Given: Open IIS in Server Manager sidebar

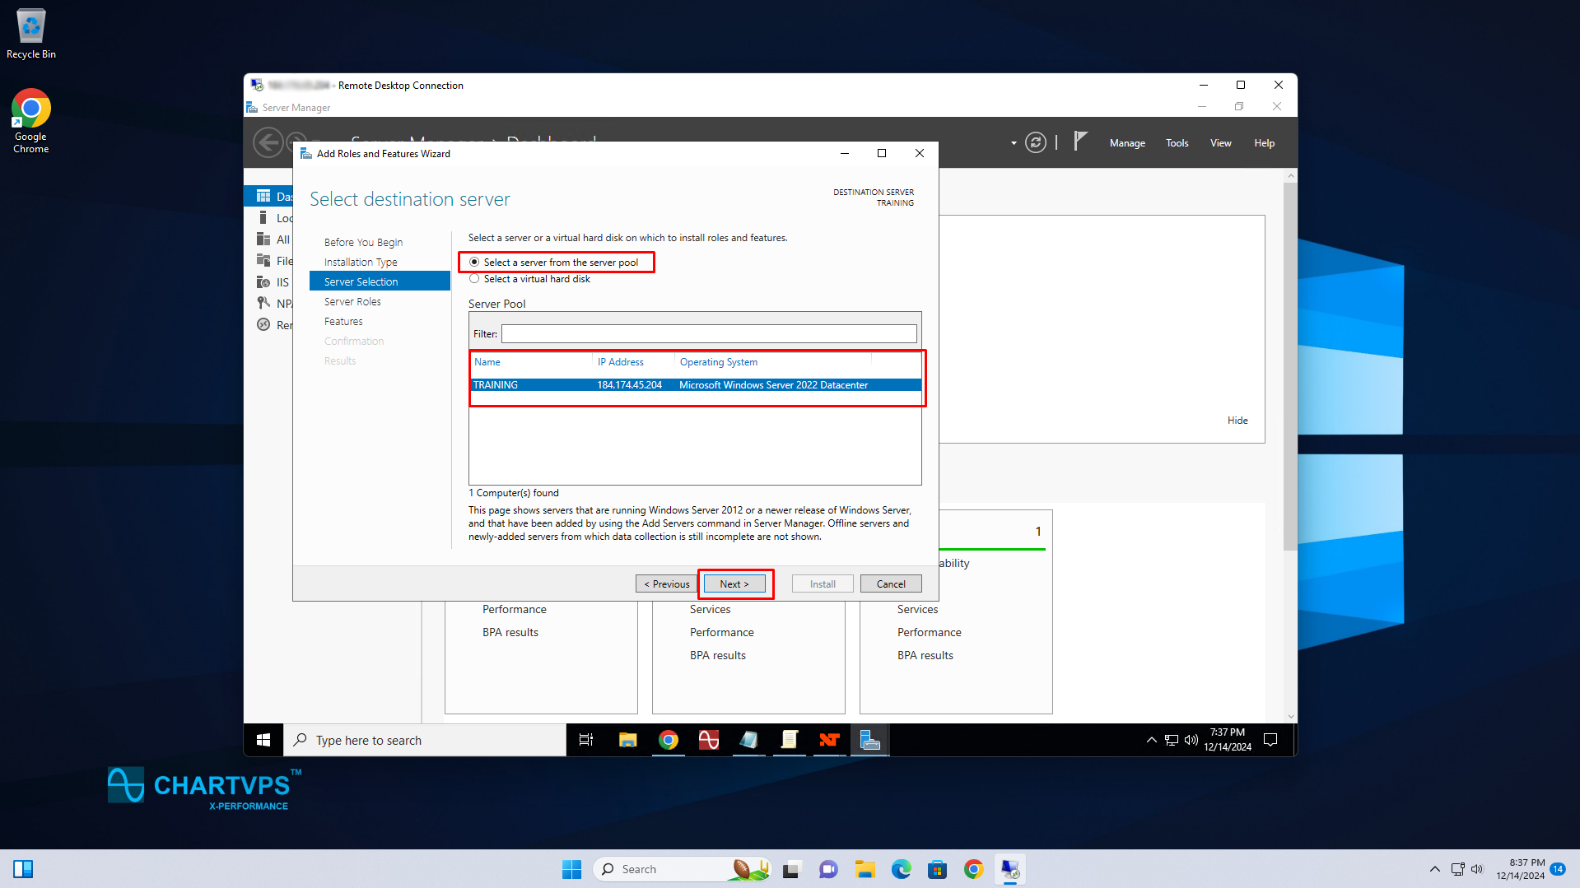Looking at the screenshot, I should (273, 282).
